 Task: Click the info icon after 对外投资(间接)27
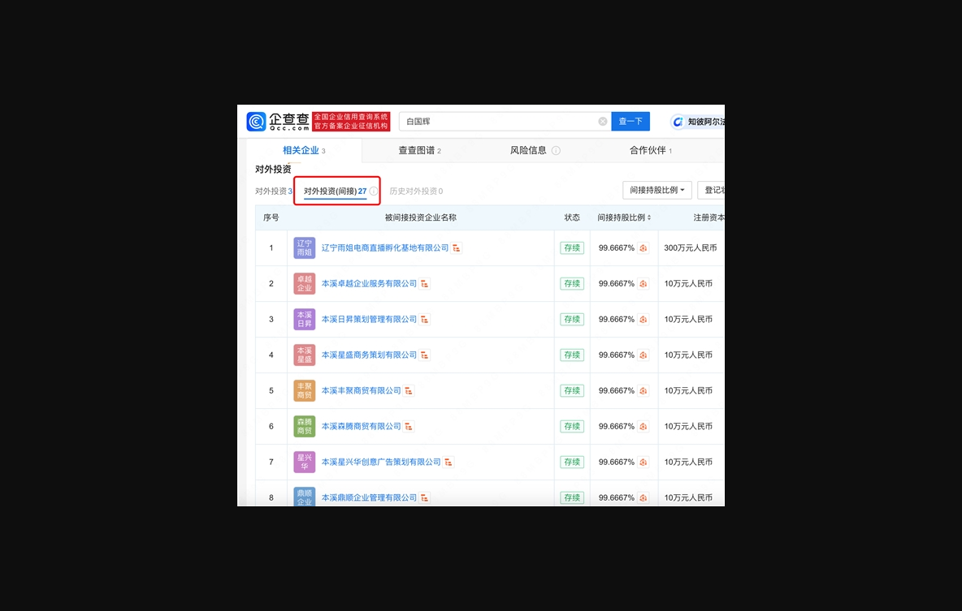click(x=373, y=190)
